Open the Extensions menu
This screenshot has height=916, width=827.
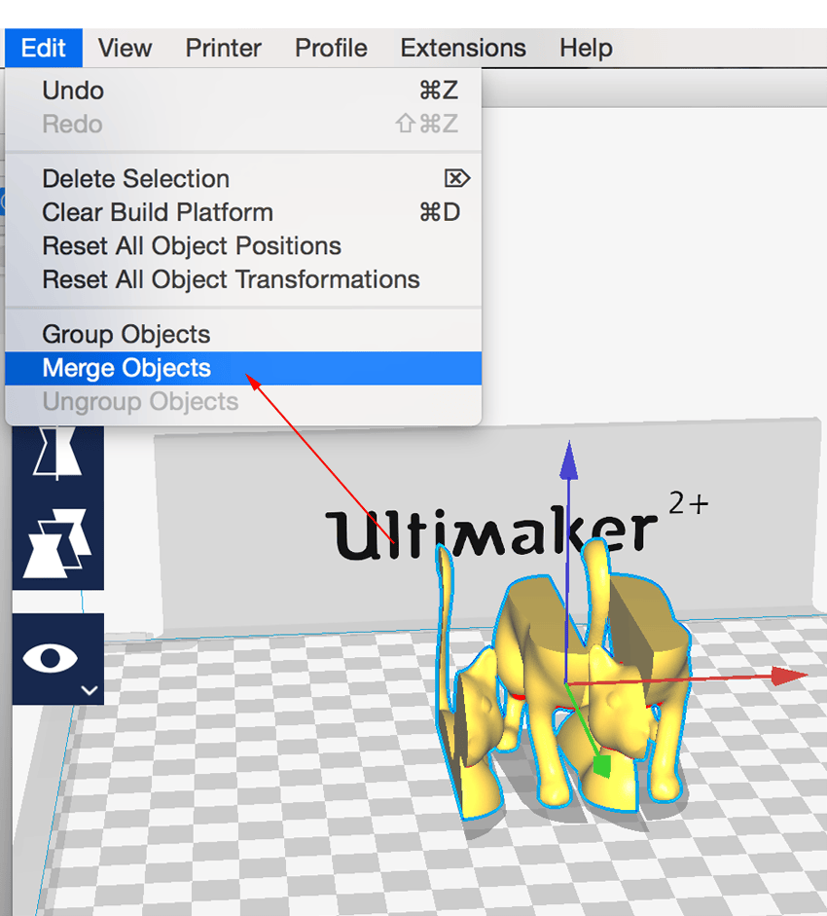click(x=462, y=48)
